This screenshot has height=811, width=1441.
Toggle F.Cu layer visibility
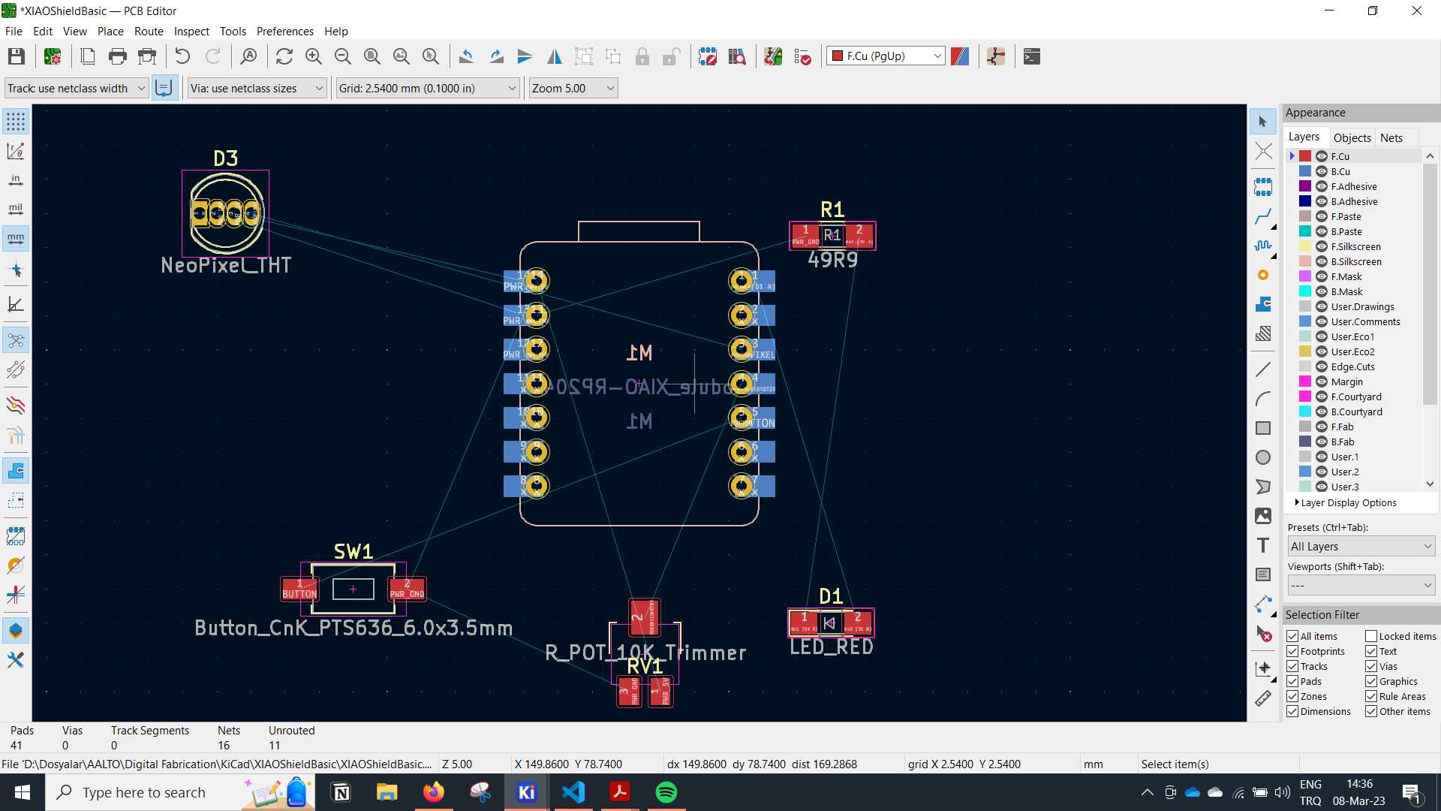[x=1323, y=155]
